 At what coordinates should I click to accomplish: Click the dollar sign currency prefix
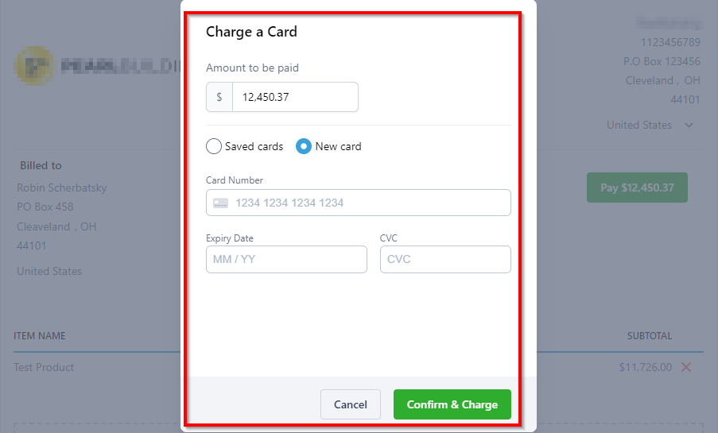[x=219, y=97]
